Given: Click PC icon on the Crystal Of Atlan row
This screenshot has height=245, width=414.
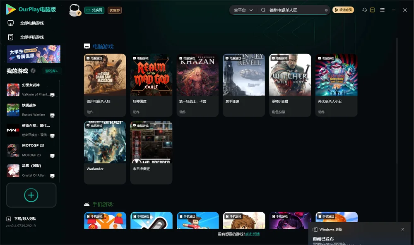Looking at the screenshot, I should [52, 176].
